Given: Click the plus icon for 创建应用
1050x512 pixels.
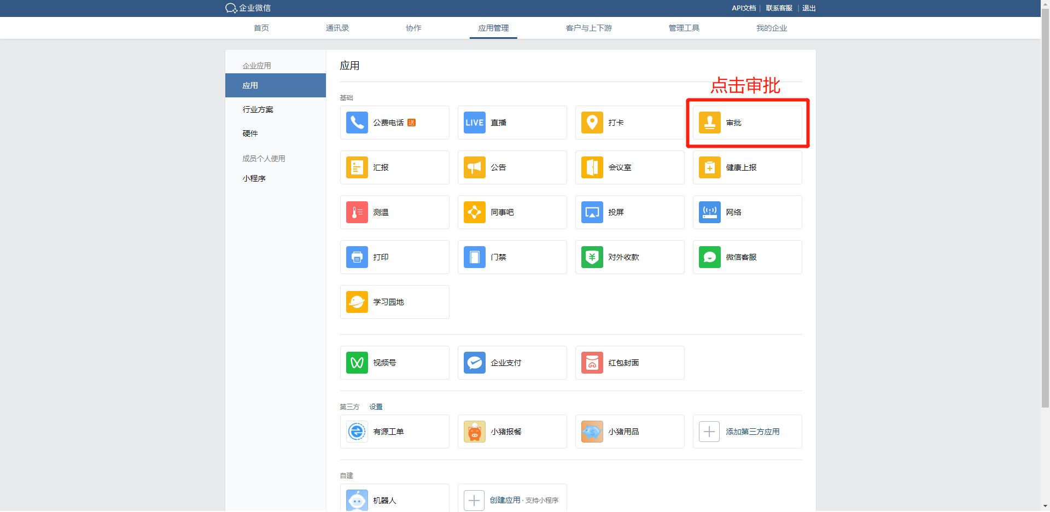Looking at the screenshot, I should [x=474, y=501].
